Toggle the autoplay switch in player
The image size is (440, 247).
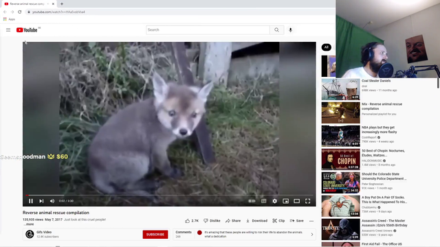click(x=252, y=201)
